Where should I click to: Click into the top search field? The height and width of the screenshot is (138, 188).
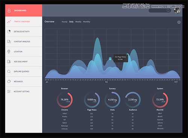[160, 11]
